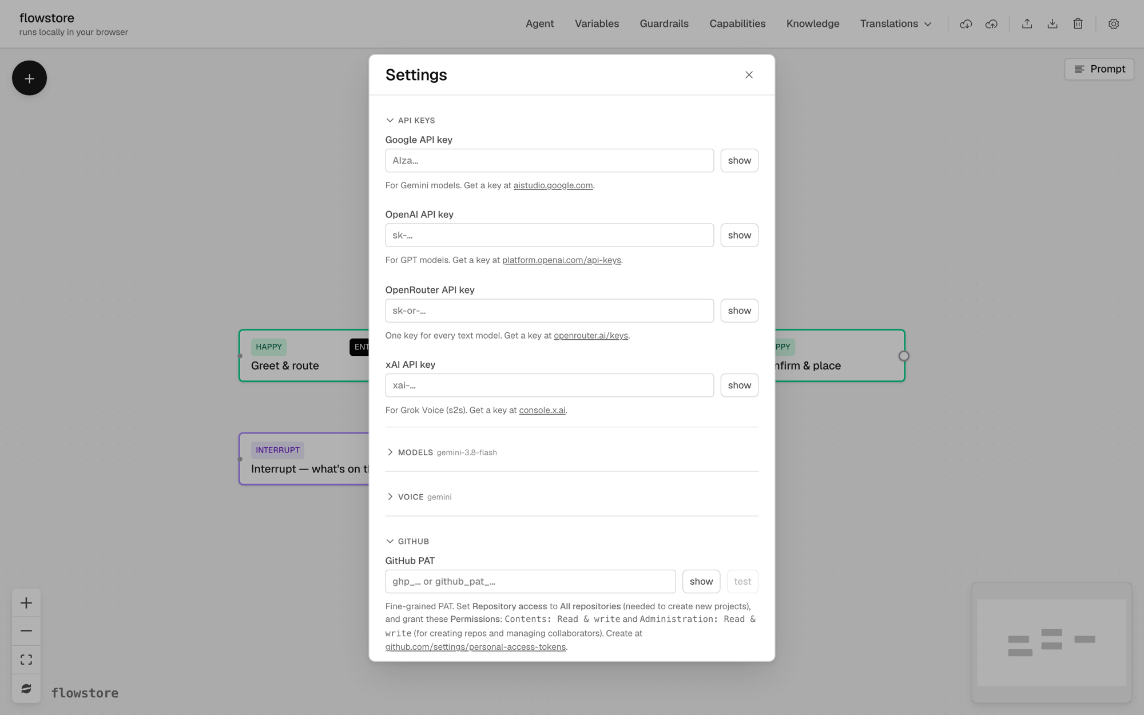The height and width of the screenshot is (715, 1144).
Task: Show the Google API key
Action: coord(739,161)
